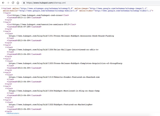Open the browser home page icon
This screenshot has height=116, width=160.
[18, 3]
